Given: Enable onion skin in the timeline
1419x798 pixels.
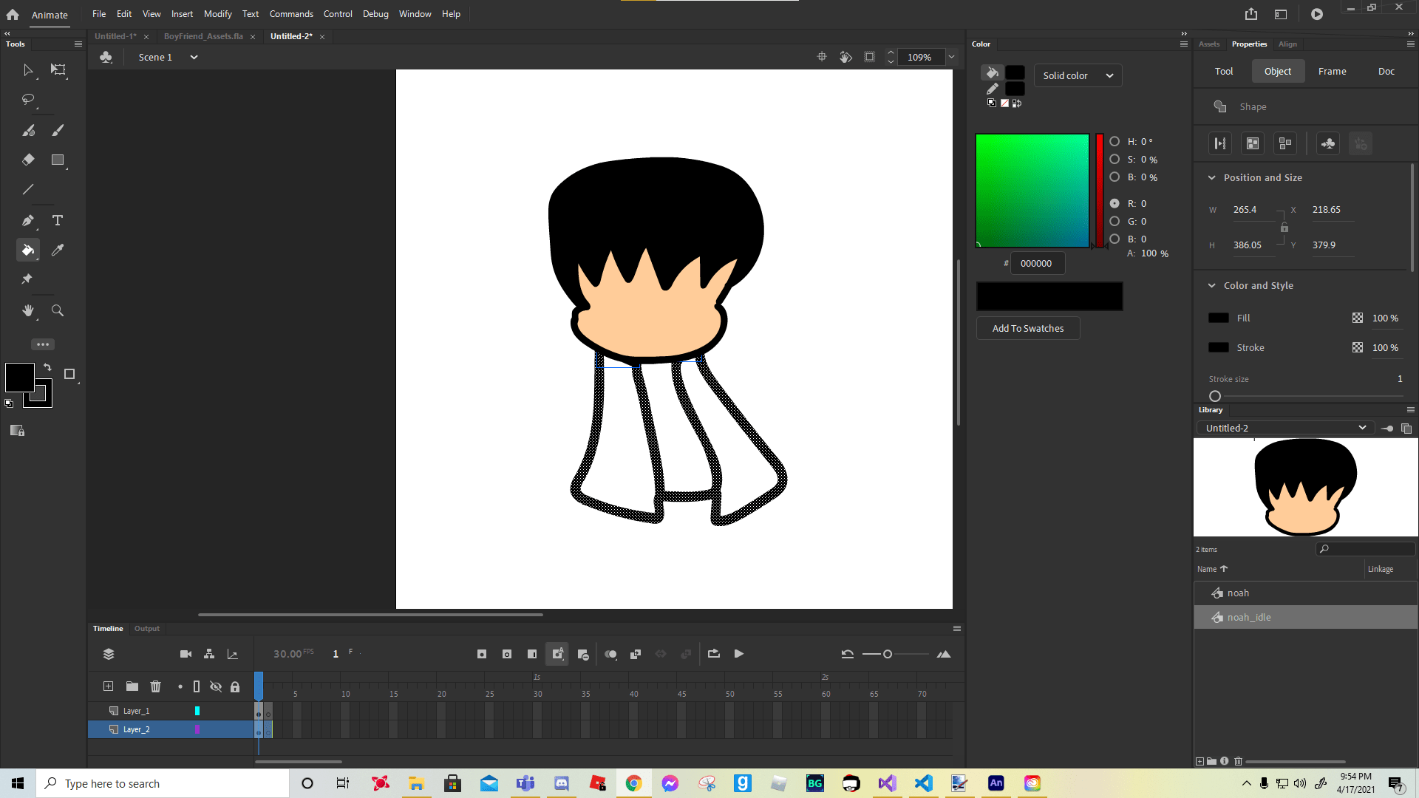Looking at the screenshot, I should [610, 653].
